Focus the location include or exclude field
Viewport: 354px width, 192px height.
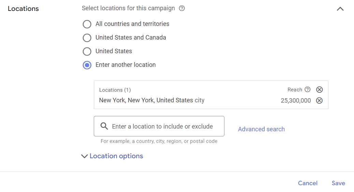coord(162,127)
